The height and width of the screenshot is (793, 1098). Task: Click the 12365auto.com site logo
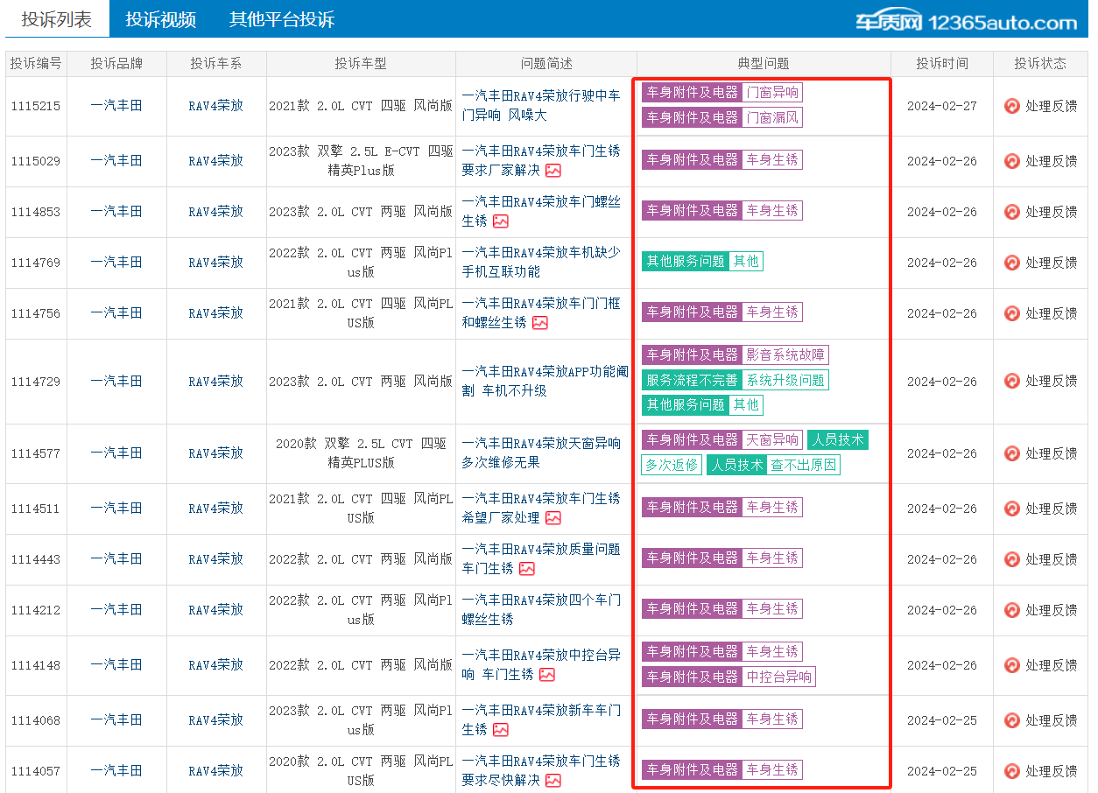(966, 22)
